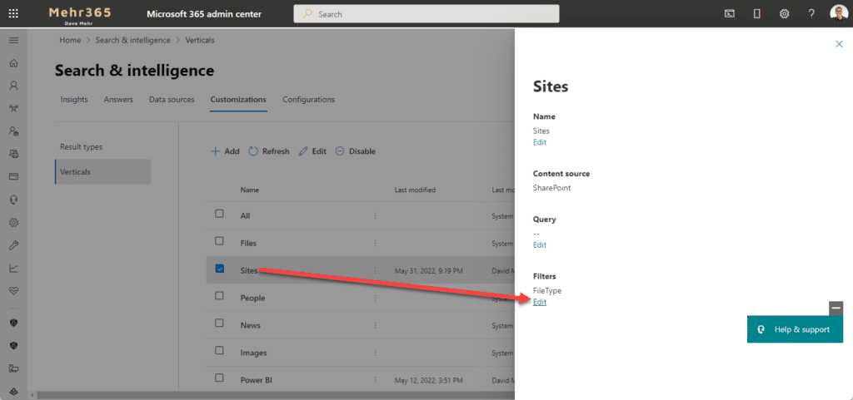Minimize the Help & support widget
This screenshot has width=853, height=400.
pyautogui.click(x=836, y=308)
